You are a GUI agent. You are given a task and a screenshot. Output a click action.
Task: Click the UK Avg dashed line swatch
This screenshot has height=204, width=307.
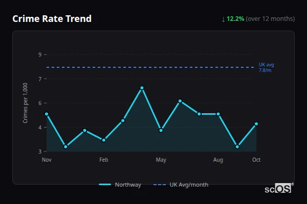coord(160,185)
